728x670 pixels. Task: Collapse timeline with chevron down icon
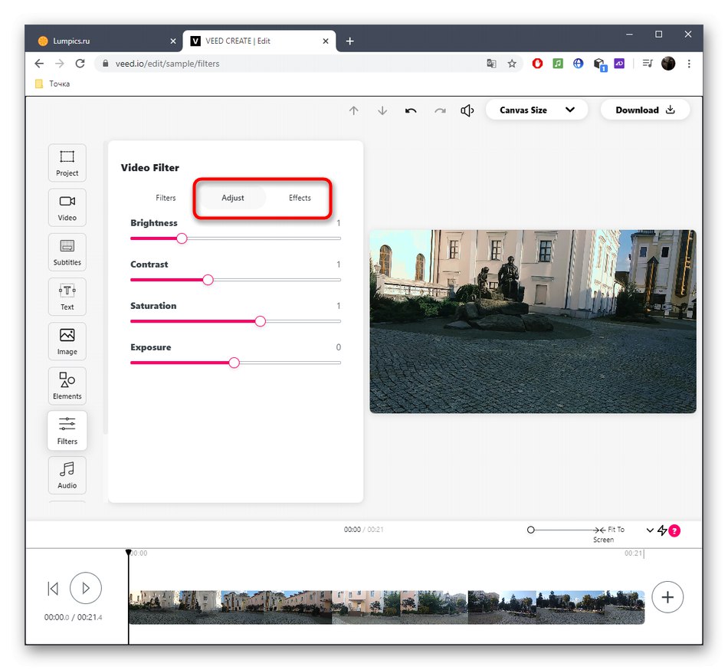(650, 530)
